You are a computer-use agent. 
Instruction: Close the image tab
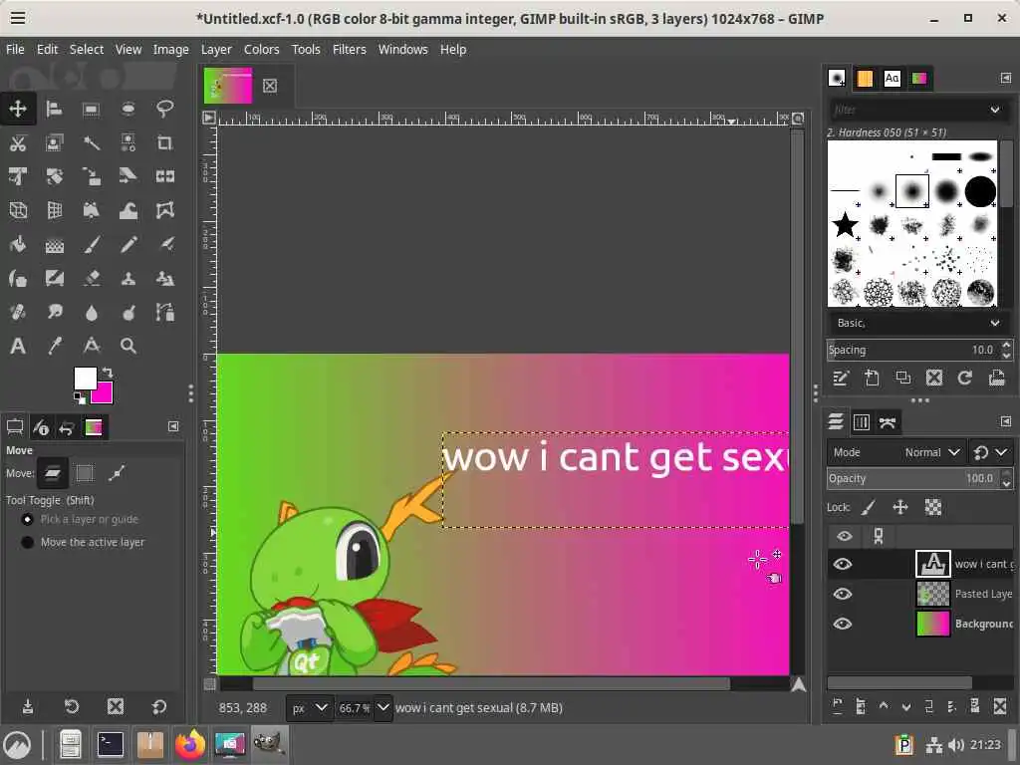click(x=270, y=86)
